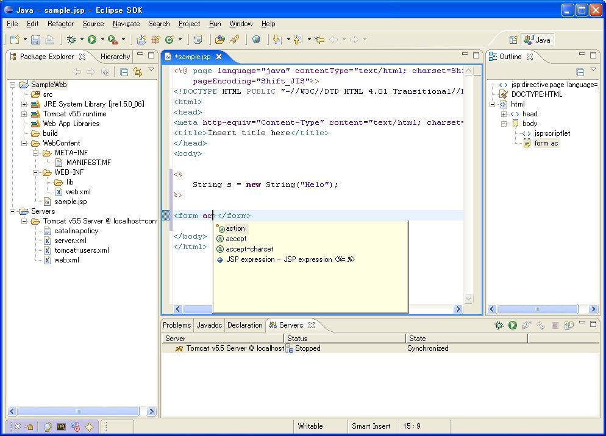Select the Java perspective button
The width and height of the screenshot is (606, 436).
tap(538, 40)
